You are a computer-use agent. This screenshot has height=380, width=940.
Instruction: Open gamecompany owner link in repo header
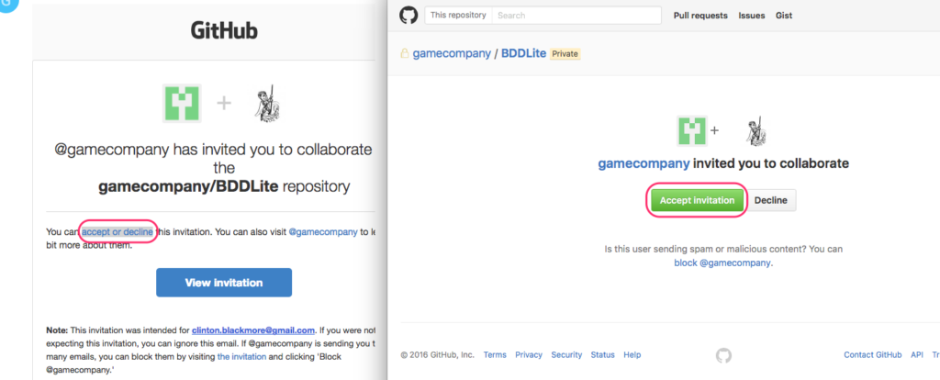[452, 53]
